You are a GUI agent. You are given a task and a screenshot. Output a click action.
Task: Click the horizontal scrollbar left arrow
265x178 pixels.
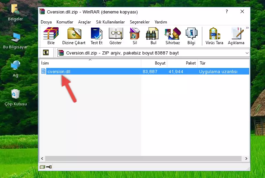click(x=42, y=159)
